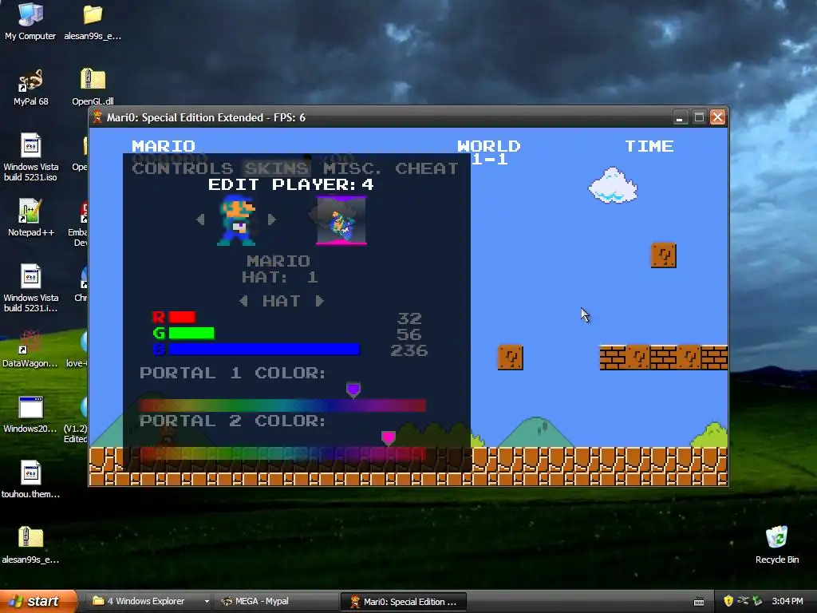Click the first question block in the brick row

tap(638, 358)
